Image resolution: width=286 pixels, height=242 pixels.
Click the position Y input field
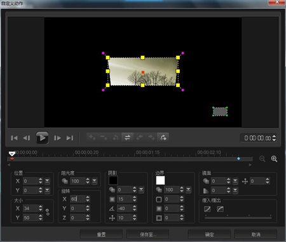pos(31,191)
